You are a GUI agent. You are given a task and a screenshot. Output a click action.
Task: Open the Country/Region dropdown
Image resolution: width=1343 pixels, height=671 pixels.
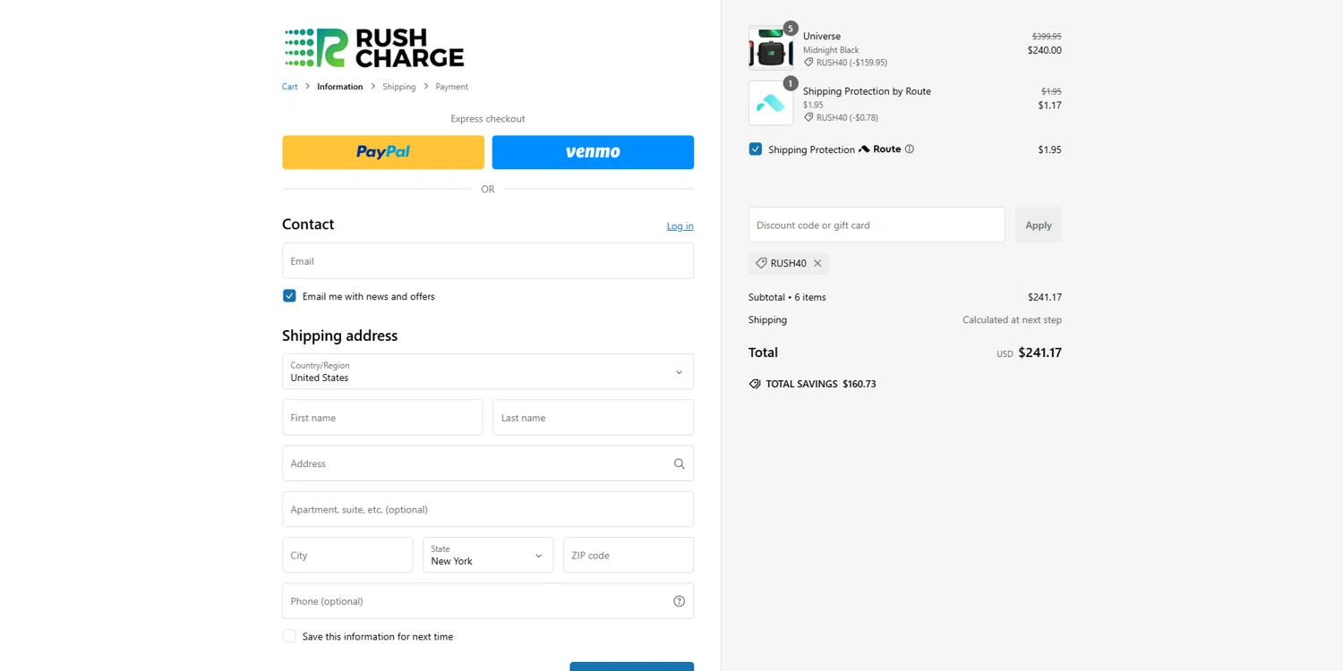tap(488, 371)
